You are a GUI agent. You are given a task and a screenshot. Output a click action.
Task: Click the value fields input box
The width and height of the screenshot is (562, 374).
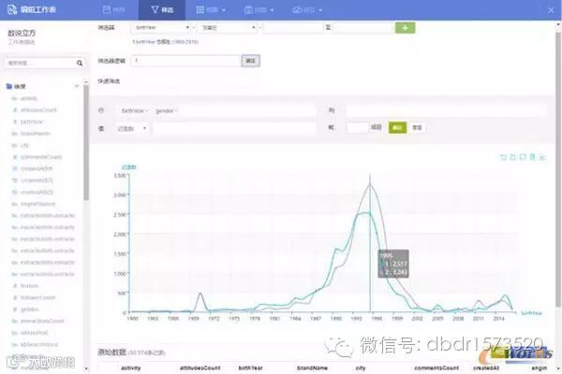pos(234,128)
